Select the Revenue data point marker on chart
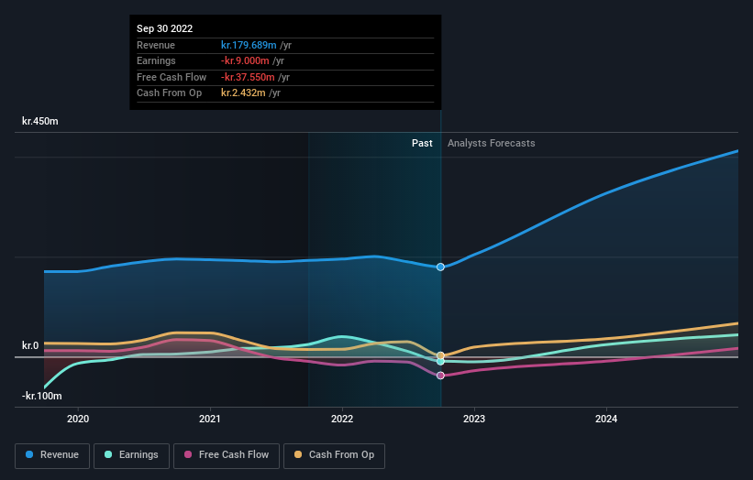Screen dimensions: 753x480 [x=440, y=267]
